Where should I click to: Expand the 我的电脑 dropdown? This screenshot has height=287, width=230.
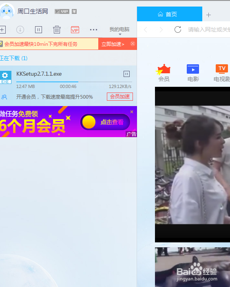click(119, 30)
